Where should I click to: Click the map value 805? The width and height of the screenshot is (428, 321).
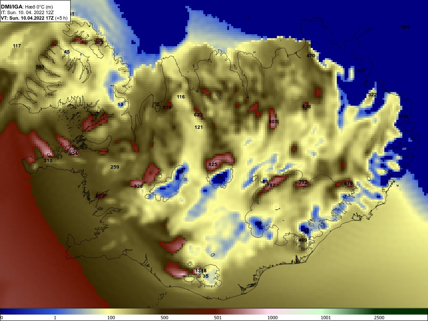[x=273, y=122]
